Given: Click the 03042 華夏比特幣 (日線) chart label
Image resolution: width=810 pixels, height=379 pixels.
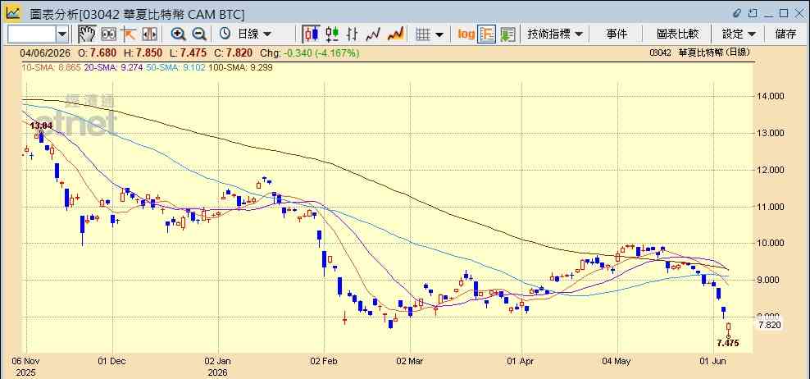Looking at the screenshot, I should [x=699, y=53].
